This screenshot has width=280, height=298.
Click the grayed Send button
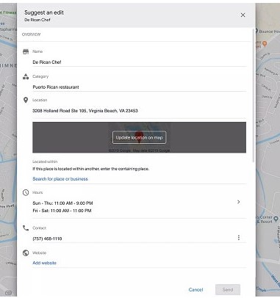[228, 290]
